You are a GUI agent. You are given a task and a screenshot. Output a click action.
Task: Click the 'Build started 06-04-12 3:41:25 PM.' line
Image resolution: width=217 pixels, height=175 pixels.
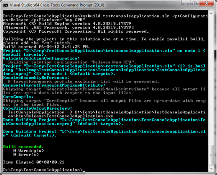click(x=46, y=47)
